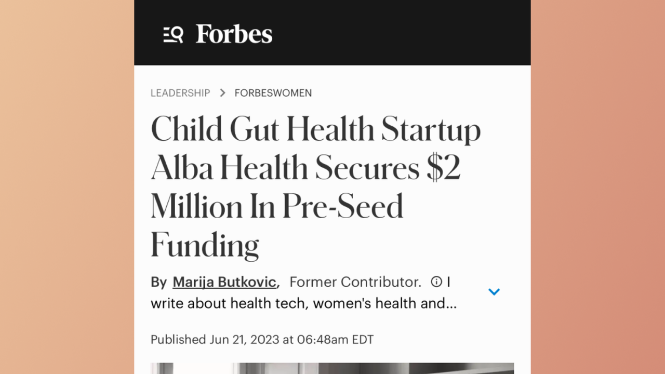
Task: Click the word Funding in the headline
Action: 205,245
